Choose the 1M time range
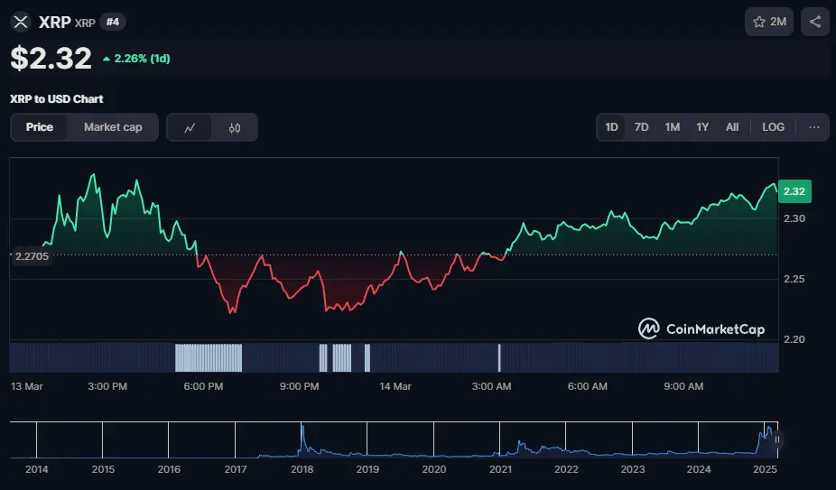 coord(673,127)
